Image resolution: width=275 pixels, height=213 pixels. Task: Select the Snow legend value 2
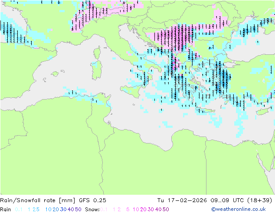pos(119,210)
